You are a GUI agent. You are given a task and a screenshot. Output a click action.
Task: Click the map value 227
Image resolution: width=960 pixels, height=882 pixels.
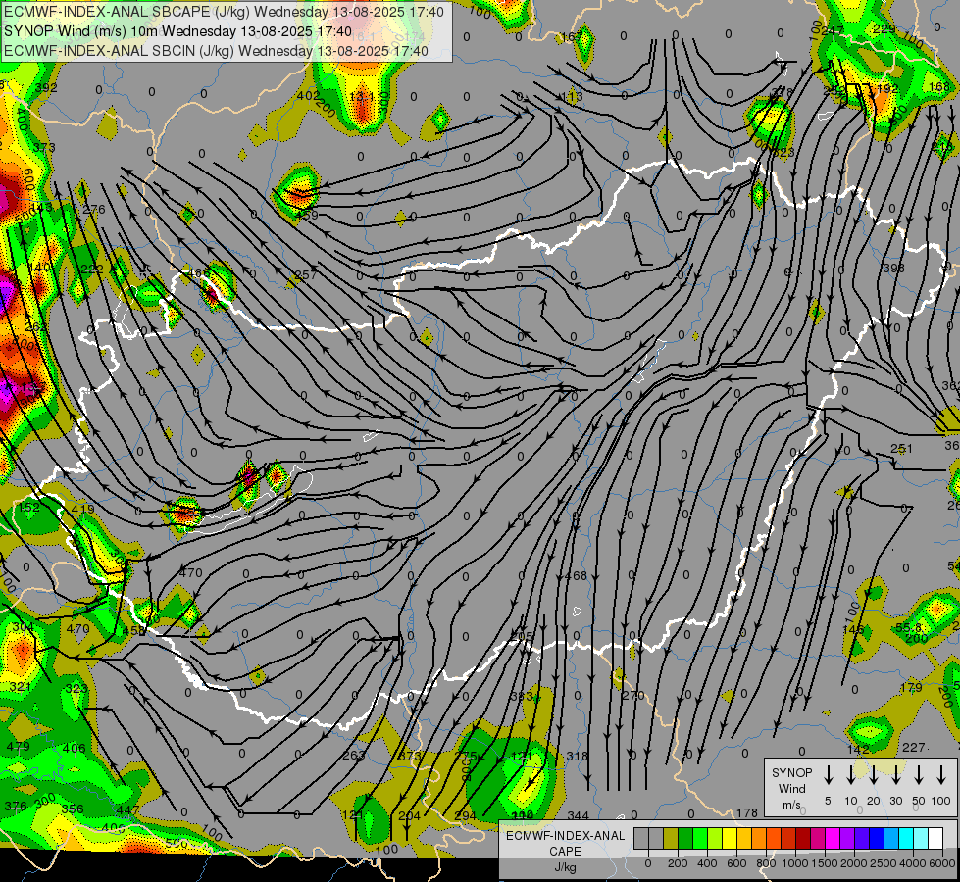[914, 747]
